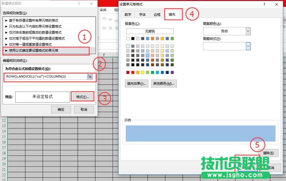This screenshot has height=181, width=286.
Task: Select row 15 header in Excel
Action: [4, 137]
